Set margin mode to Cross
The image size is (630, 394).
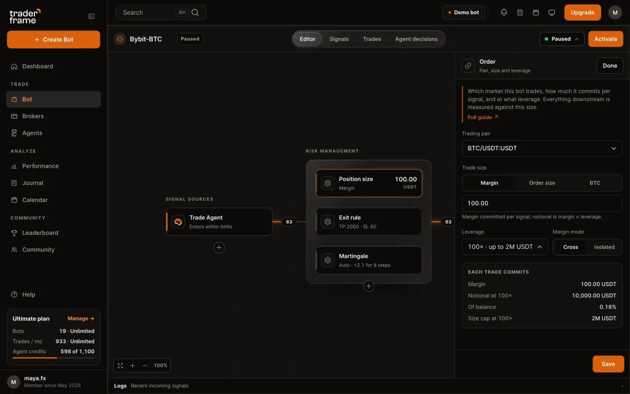tap(571, 247)
